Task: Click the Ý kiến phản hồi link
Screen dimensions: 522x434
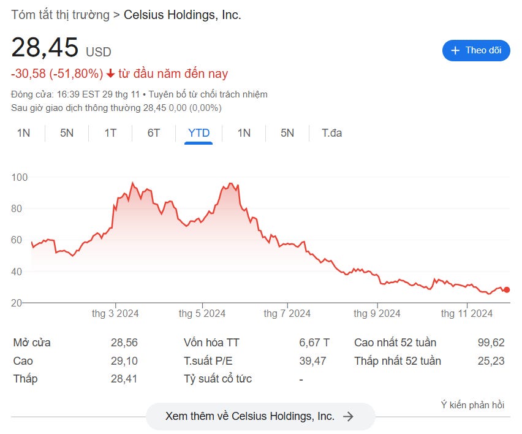Action: (472, 405)
